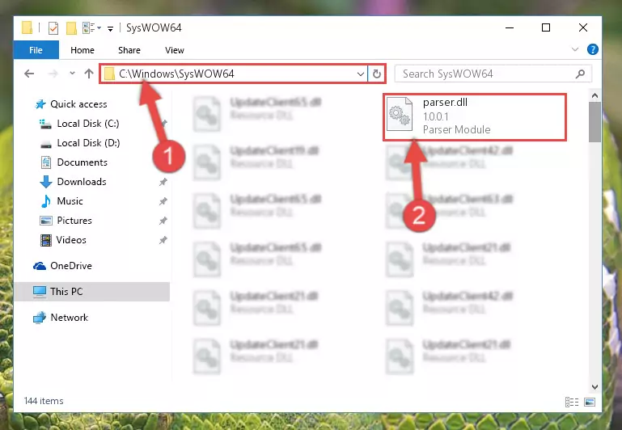The image size is (622, 430).
Task: Refresh the SysWOW64 folder
Action: click(x=377, y=74)
